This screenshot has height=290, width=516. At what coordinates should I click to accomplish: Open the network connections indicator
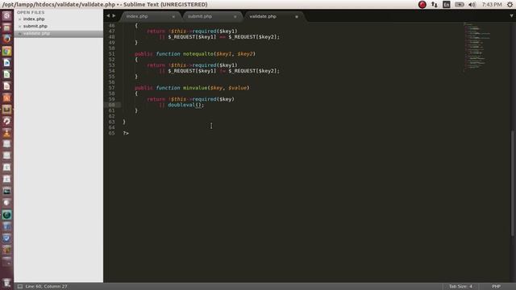[435, 5]
